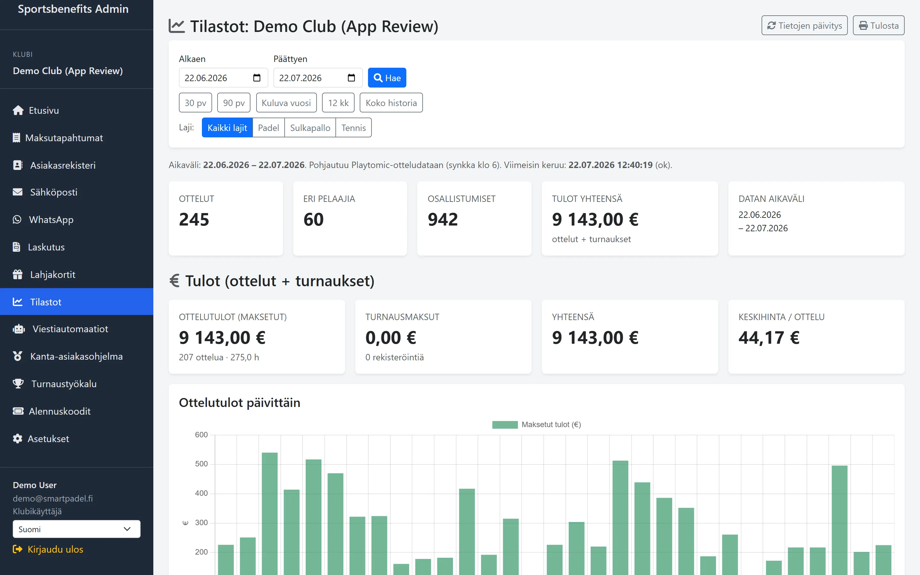Image resolution: width=920 pixels, height=575 pixels.
Task: Click the TURNAUSMAKSUT 0,00 € value
Action: click(x=391, y=338)
